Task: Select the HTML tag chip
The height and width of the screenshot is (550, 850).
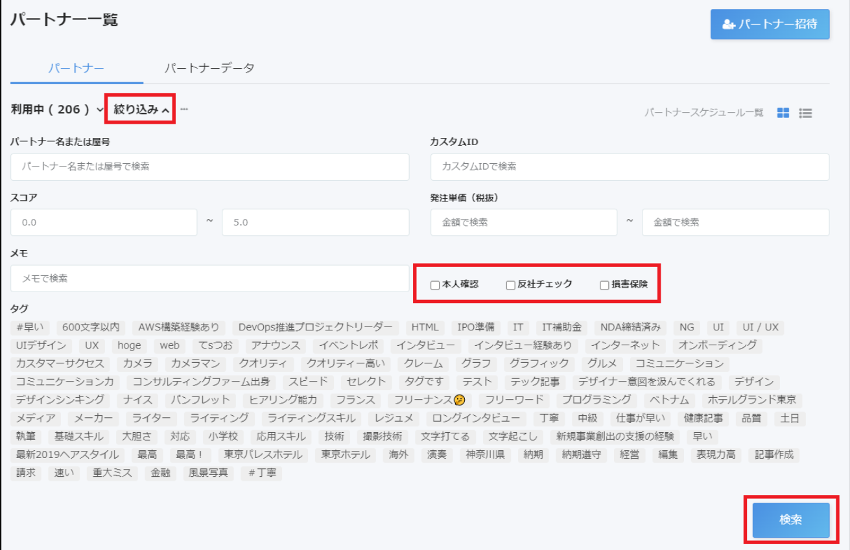Action: (425, 327)
